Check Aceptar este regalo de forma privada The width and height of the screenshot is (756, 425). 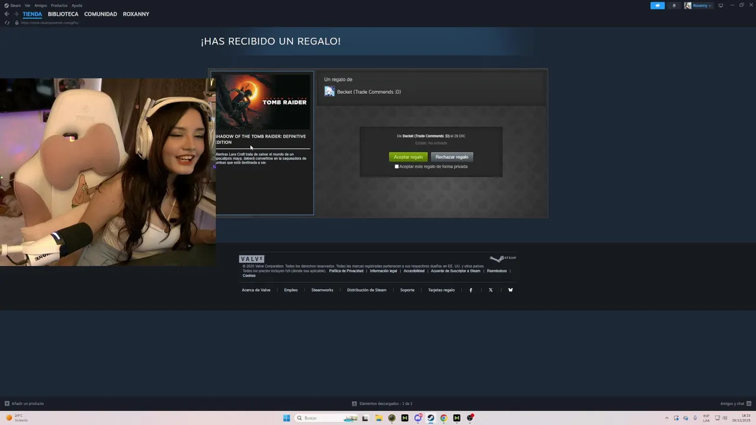(396, 166)
